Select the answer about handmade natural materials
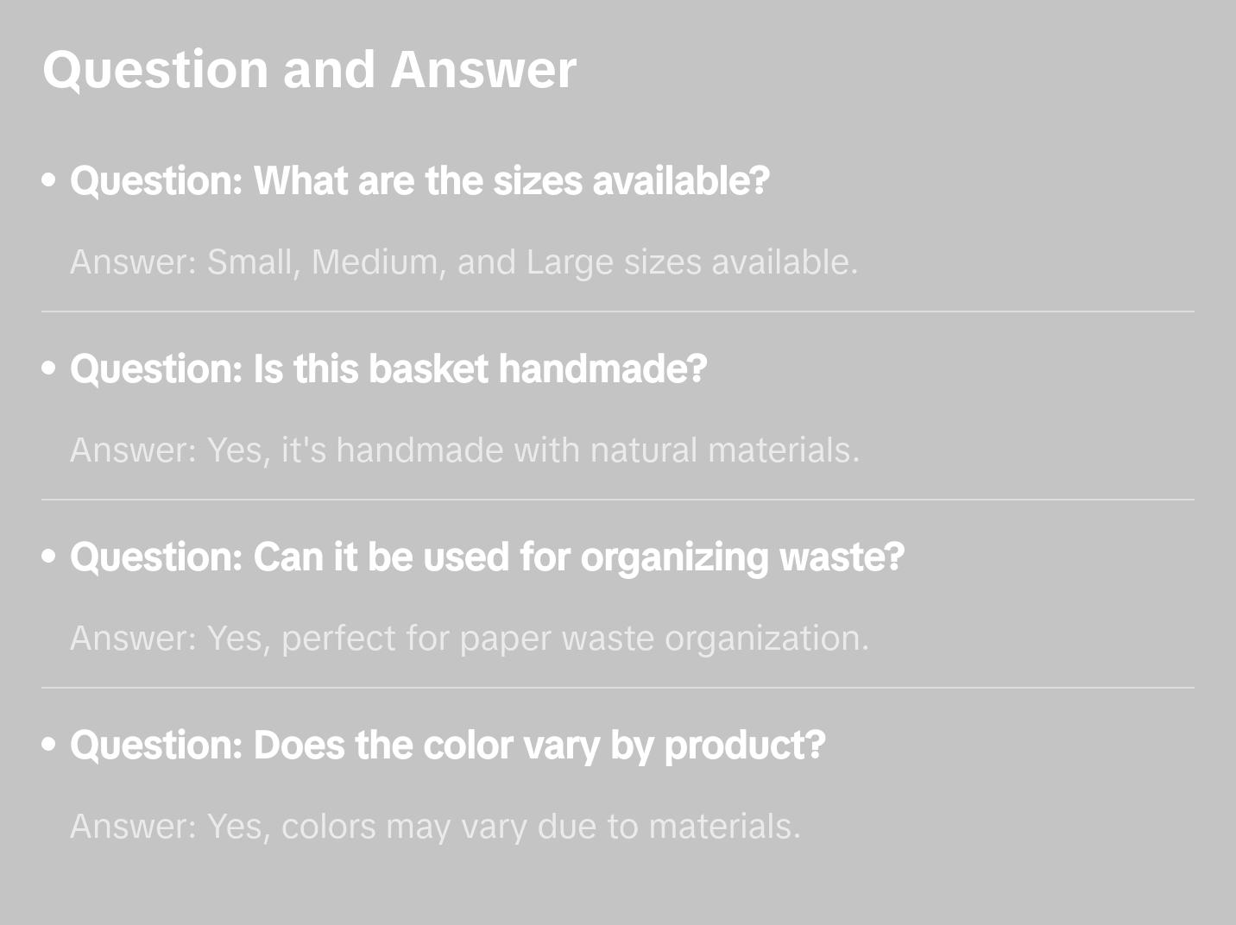The height and width of the screenshot is (925, 1236). pyautogui.click(x=464, y=450)
